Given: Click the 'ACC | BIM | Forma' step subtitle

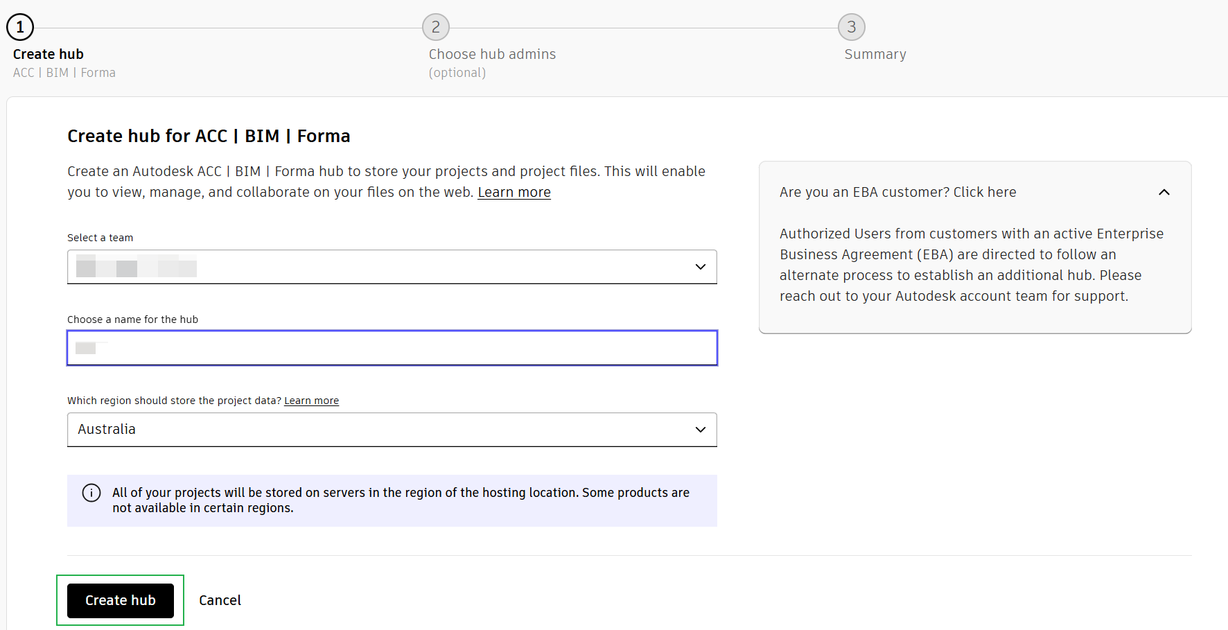Looking at the screenshot, I should coord(64,73).
